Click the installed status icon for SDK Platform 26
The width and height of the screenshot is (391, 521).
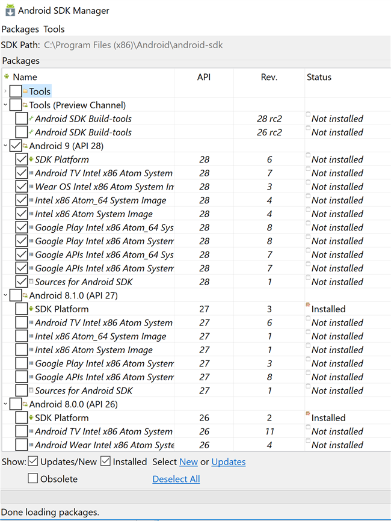pyautogui.click(x=308, y=413)
